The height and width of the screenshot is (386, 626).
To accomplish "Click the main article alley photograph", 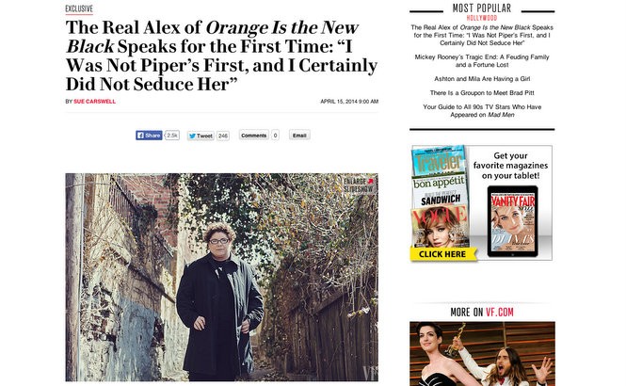I will (221, 277).
